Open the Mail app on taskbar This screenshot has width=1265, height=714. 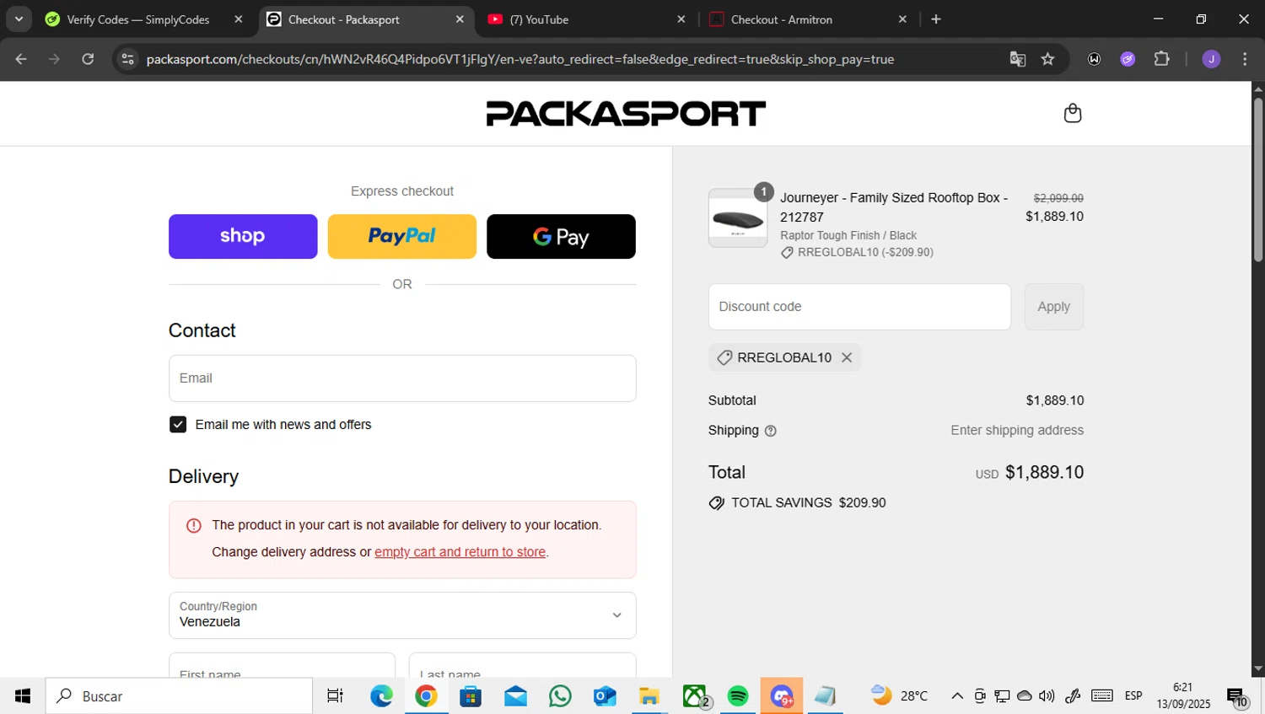pos(515,696)
